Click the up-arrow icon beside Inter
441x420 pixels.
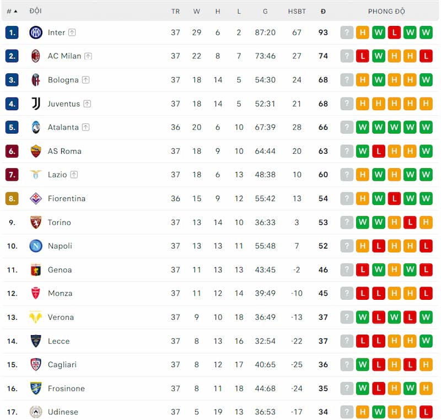click(x=72, y=33)
